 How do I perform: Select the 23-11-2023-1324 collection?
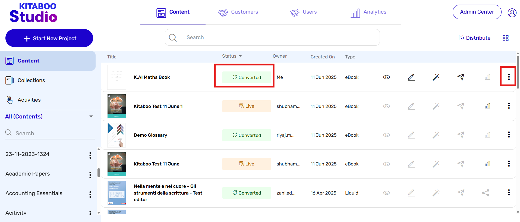(x=27, y=154)
